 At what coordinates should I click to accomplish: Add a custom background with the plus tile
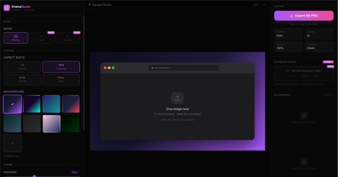coord(12,143)
